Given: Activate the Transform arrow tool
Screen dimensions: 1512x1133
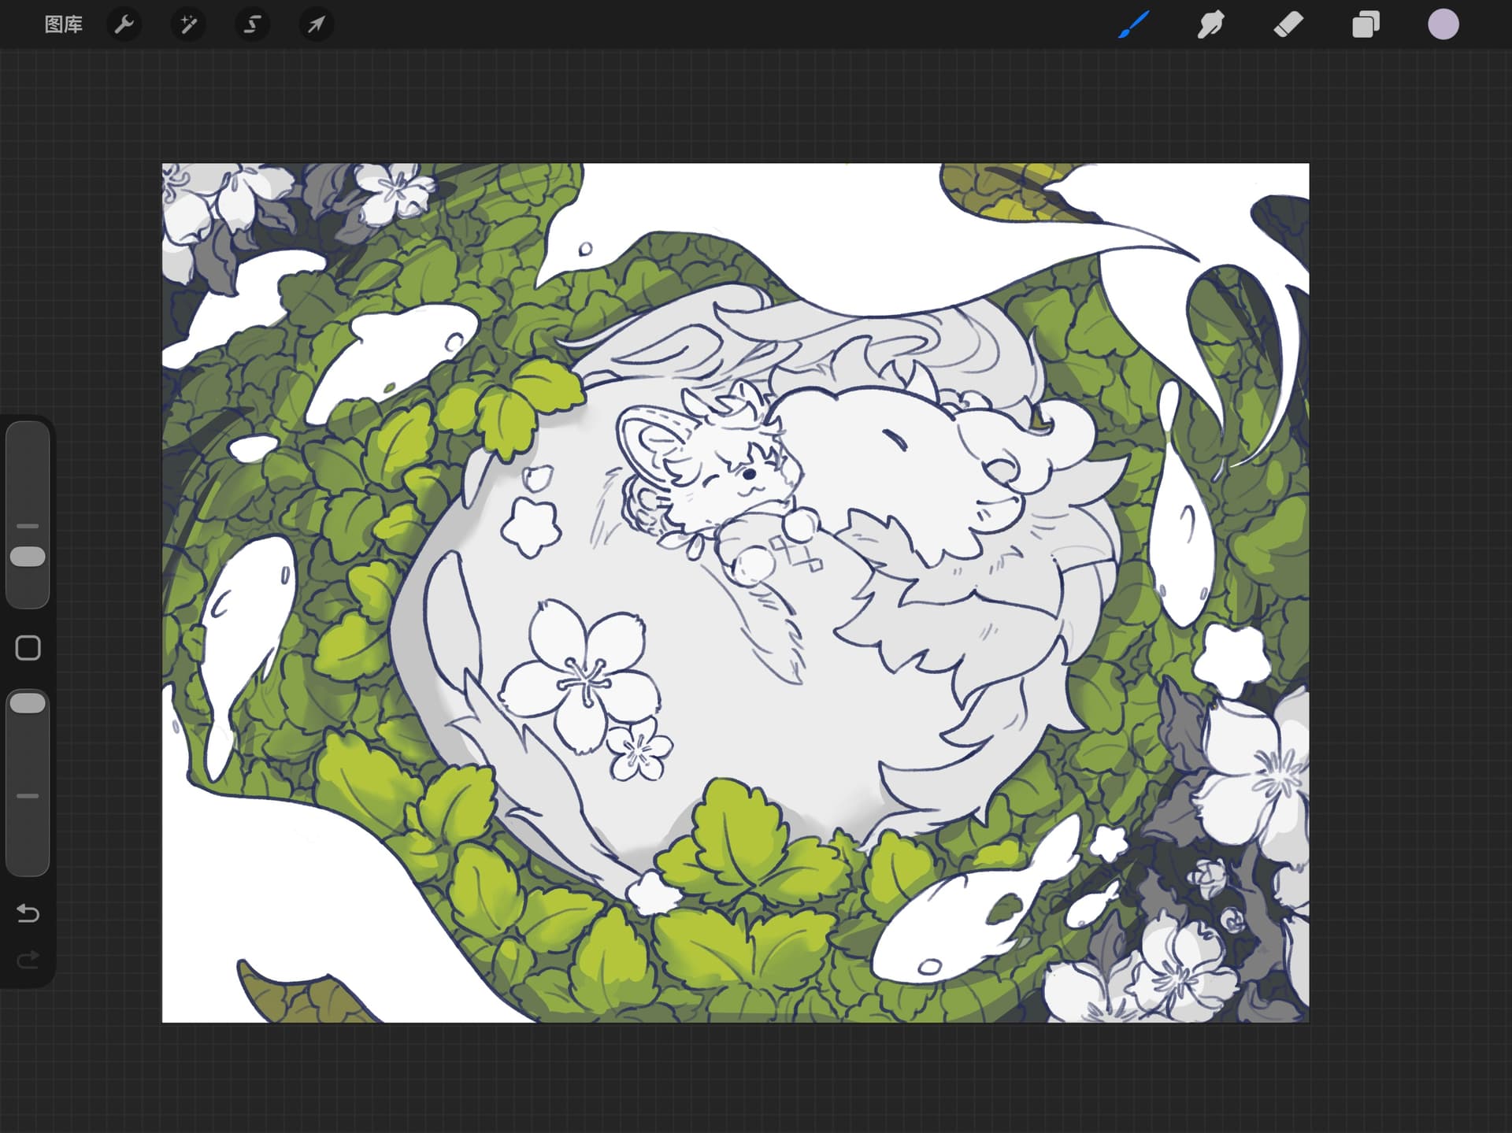Looking at the screenshot, I should tap(316, 24).
